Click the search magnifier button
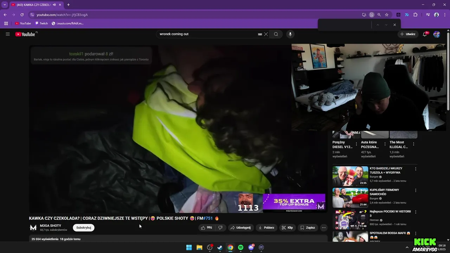This screenshot has height=253, width=450. click(x=276, y=34)
